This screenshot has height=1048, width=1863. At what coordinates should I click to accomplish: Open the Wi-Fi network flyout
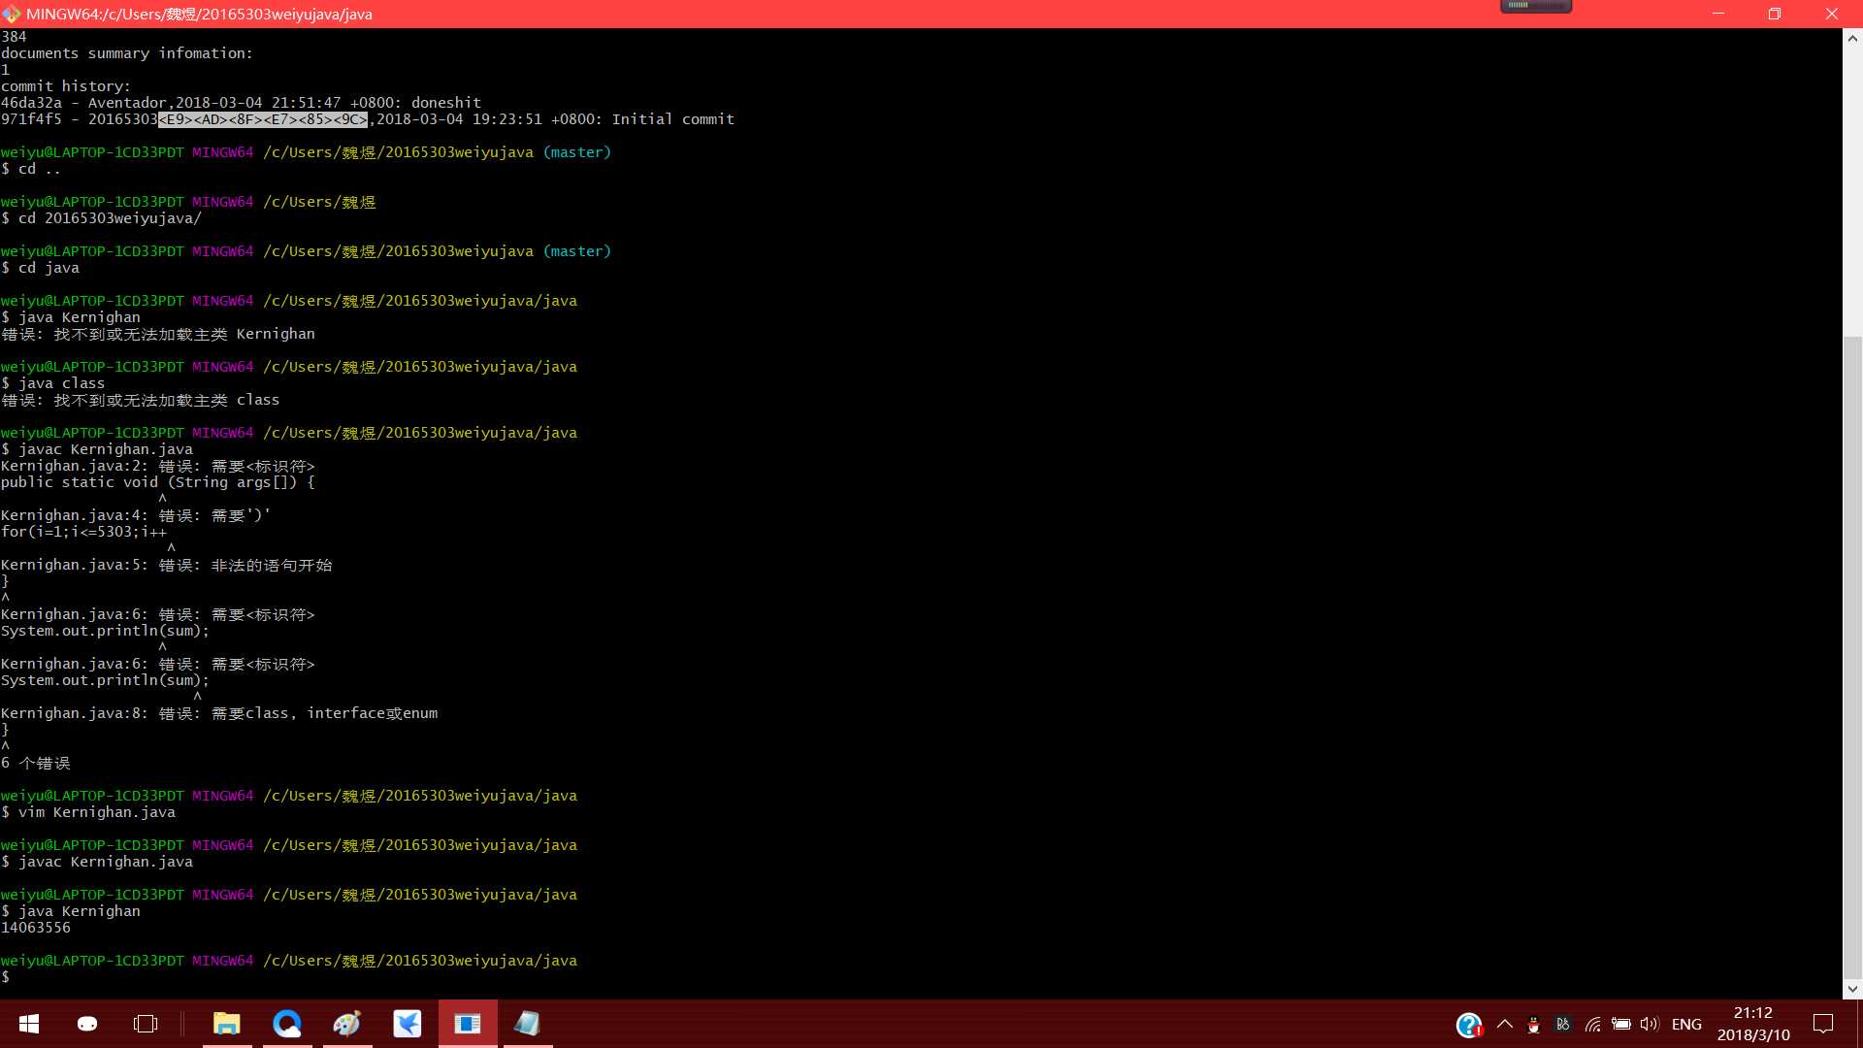point(1592,1024)
